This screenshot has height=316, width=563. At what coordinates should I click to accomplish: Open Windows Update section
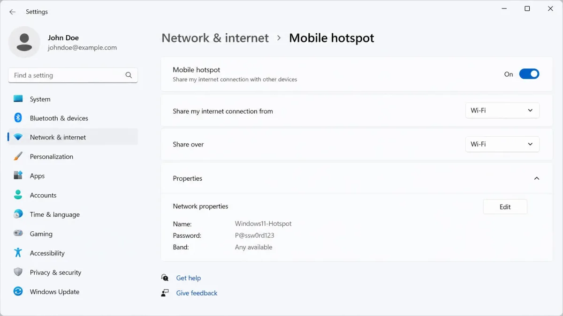73,291
